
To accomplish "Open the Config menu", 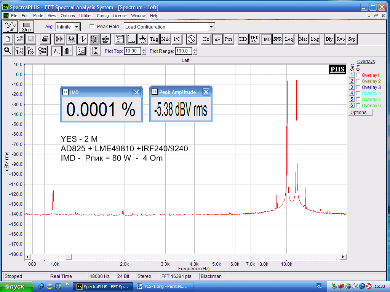I will (102, 16).
